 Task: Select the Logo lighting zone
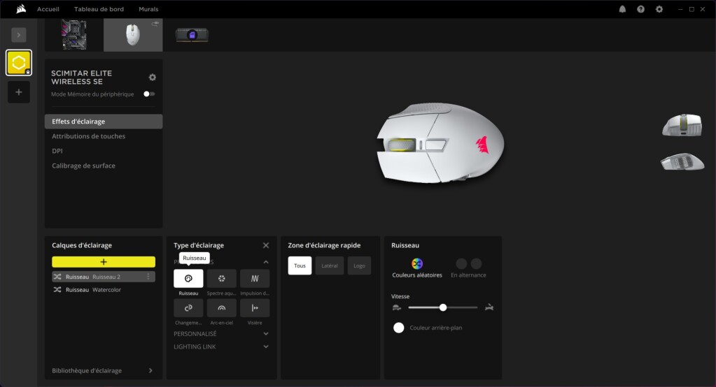point(359,265)
